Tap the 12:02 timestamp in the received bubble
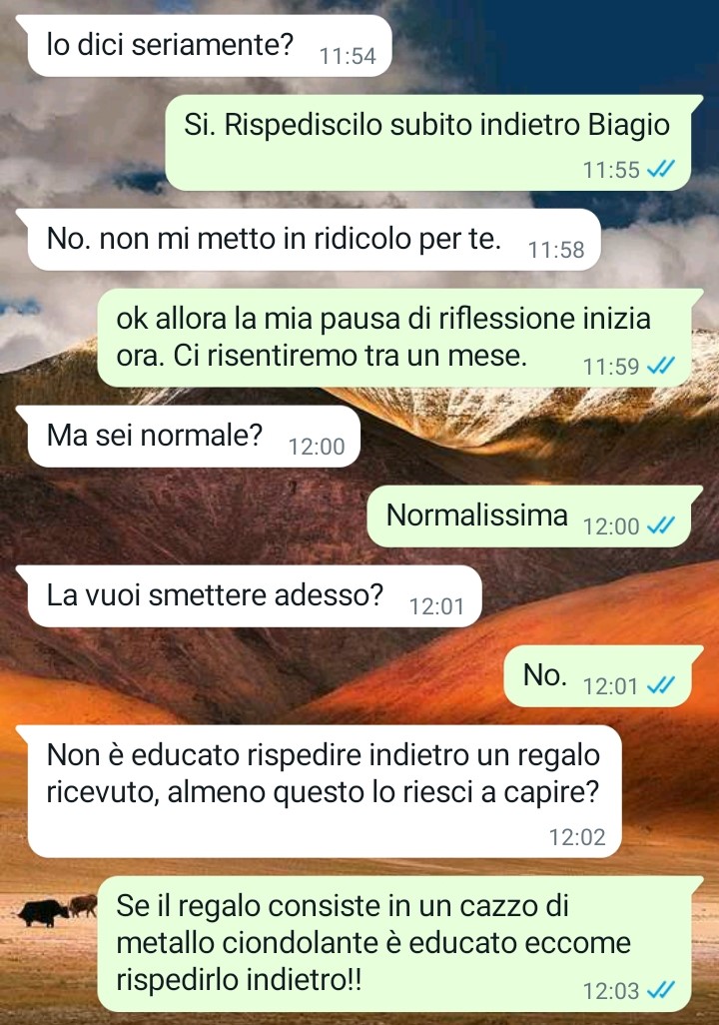This screenshot has width=719, height=1025. [577, 837]
